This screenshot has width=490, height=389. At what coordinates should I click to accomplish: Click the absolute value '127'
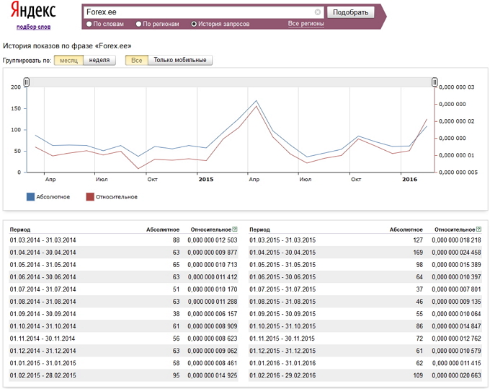coord(418,240)
